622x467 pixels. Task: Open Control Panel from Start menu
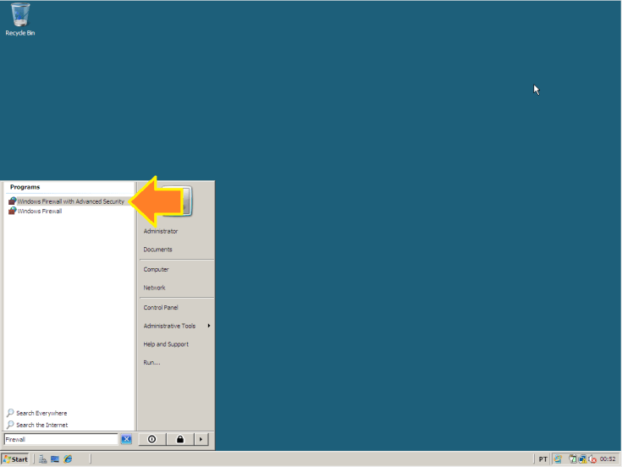tap(161, 307)
